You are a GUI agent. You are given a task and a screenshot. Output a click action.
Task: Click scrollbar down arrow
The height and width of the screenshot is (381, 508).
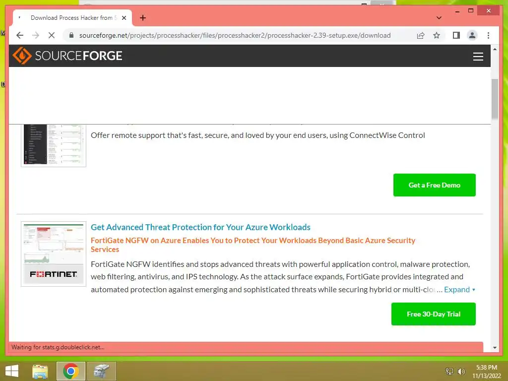(x=495, y=348)
